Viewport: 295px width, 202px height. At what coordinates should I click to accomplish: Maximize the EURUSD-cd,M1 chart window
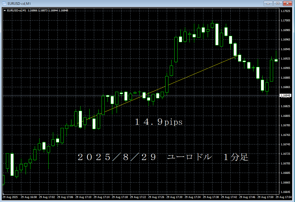(277, 3)
